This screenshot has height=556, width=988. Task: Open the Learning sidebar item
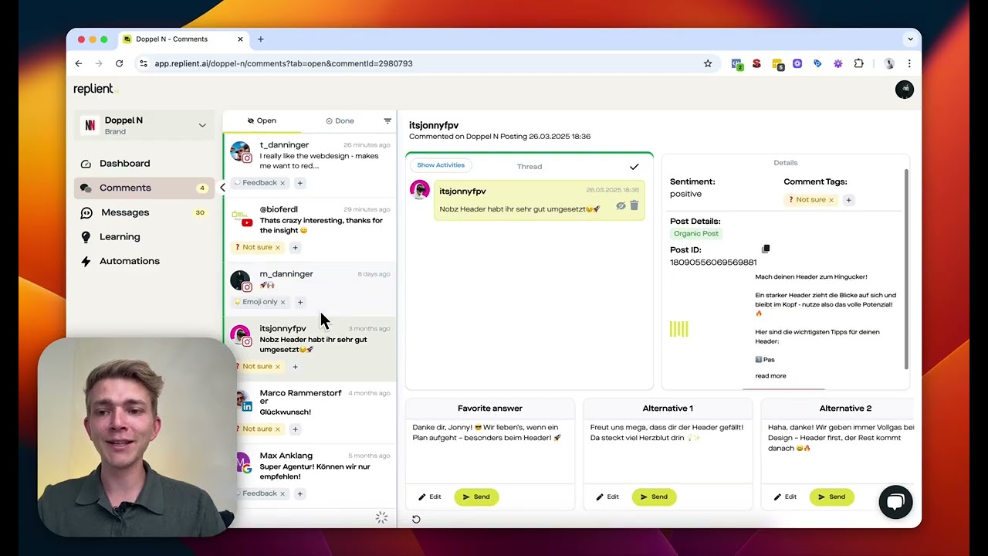pyautogui.click(x=120, y=237)
